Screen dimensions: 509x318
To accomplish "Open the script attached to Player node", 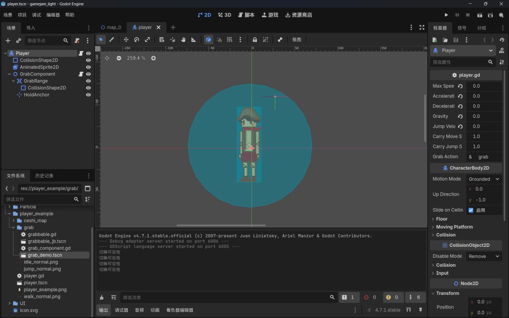I will 81,53.
